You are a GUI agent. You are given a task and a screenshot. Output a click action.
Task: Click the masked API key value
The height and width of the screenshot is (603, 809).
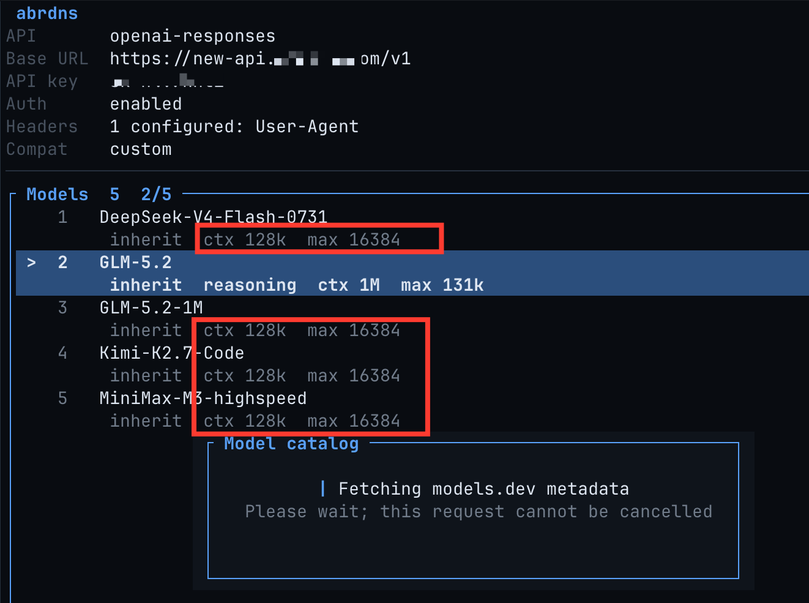(x=166, y=81)
